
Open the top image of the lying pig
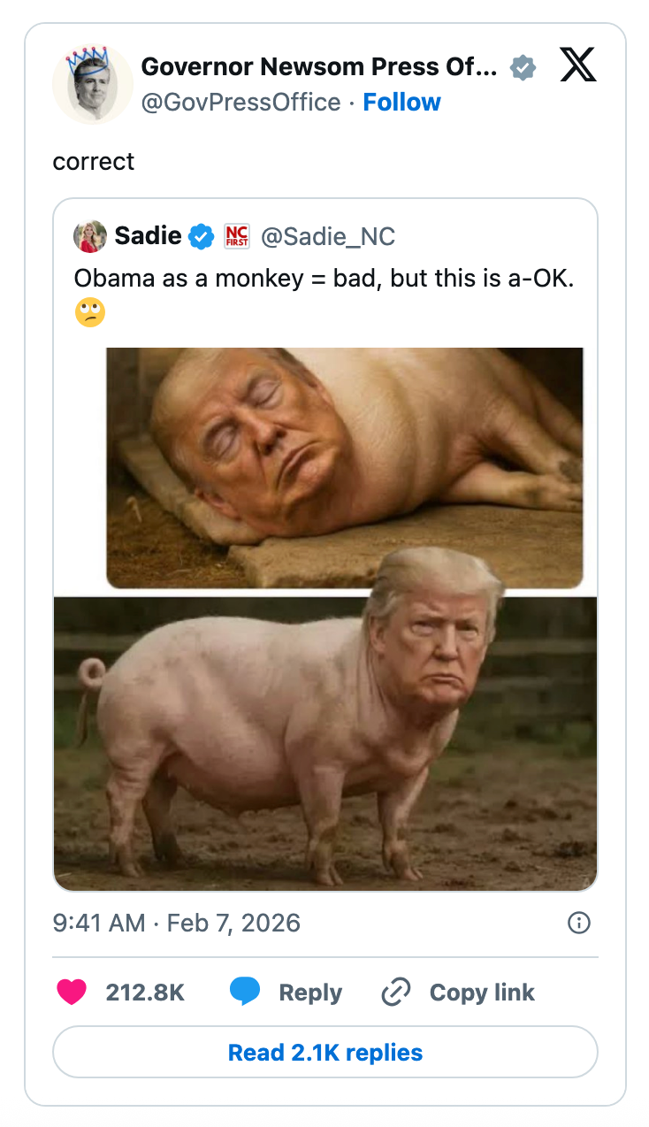[x=345, y=467]
